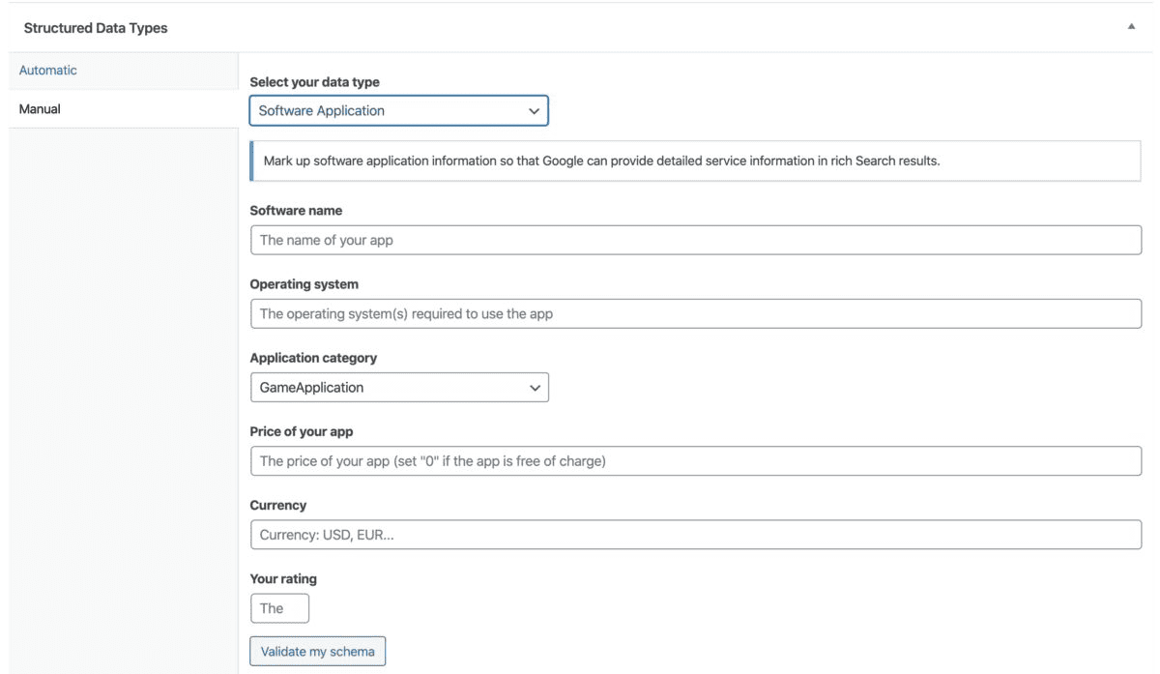Click the Software name label
The width and height of the screenshot is (1160, 674).
[296, 210]
